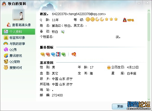Screen dimensions: 152x111
Task: Click the 更新 button
Action: [x=120, y=106]
